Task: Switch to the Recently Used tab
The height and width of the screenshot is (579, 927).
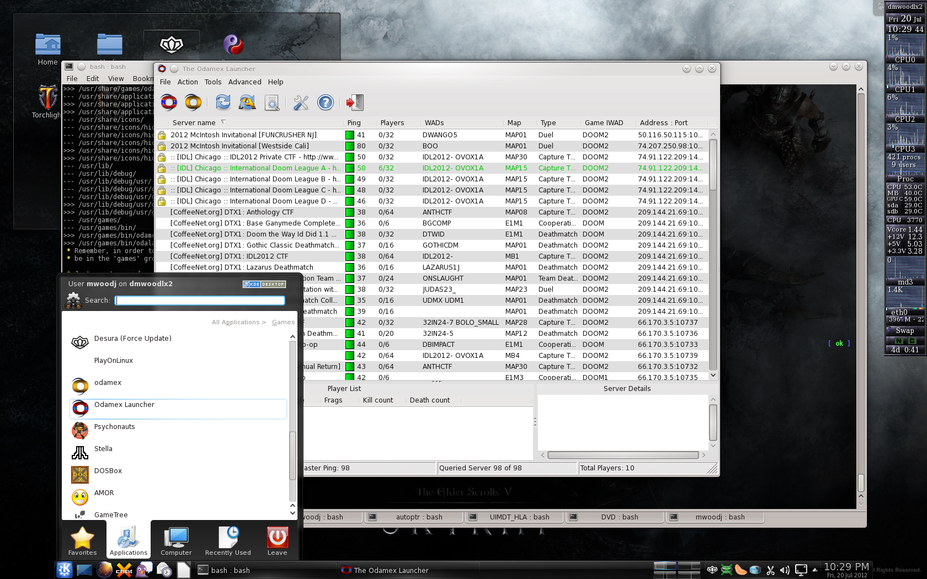Action: coord(228,541)
